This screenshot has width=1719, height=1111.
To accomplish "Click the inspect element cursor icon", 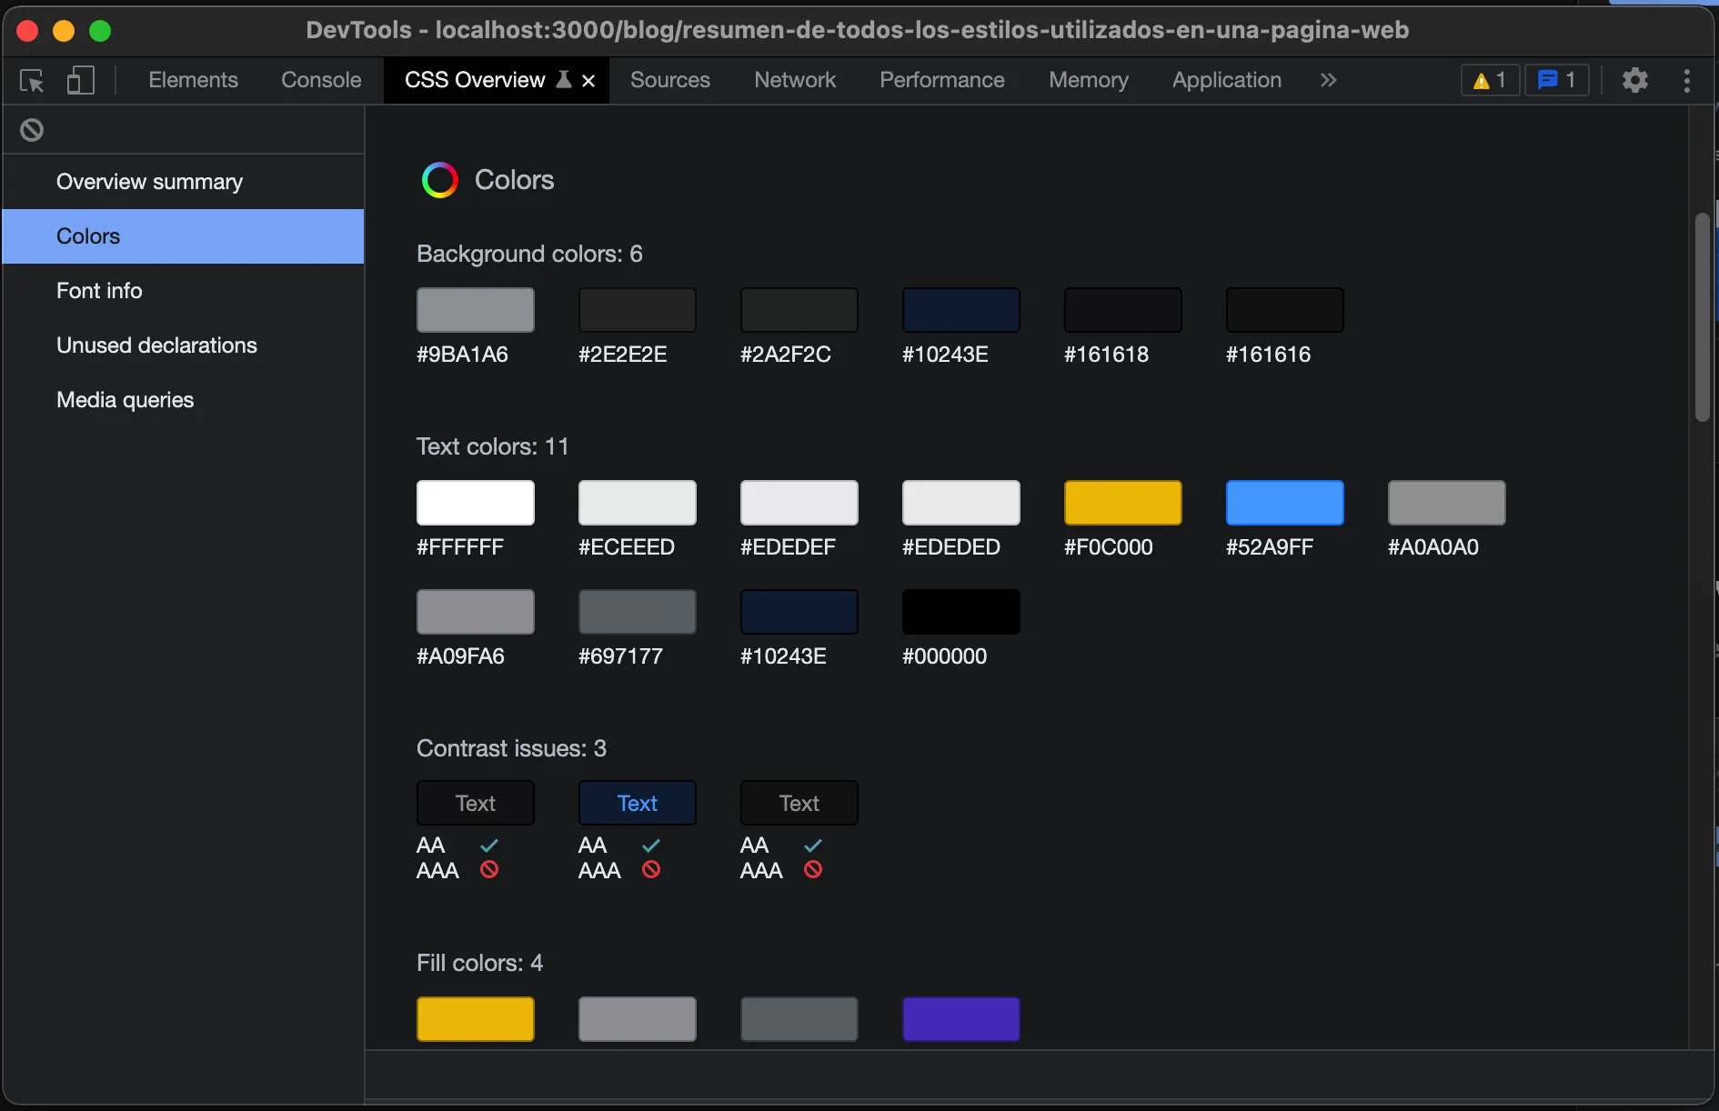I will [32, 80].
